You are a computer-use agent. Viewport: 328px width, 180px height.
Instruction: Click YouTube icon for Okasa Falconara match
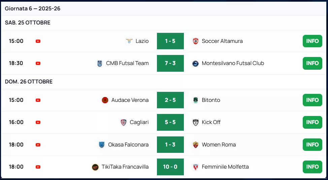[38, 145]
